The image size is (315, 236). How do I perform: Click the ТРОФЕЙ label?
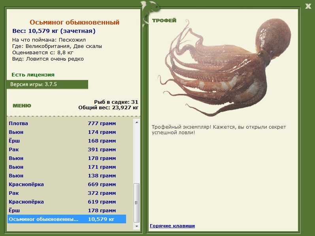(x=164, y=20)
